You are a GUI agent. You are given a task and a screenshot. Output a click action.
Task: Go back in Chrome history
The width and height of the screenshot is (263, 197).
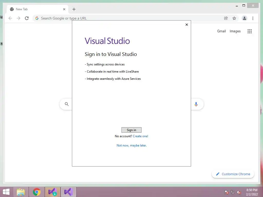(10, 18)
